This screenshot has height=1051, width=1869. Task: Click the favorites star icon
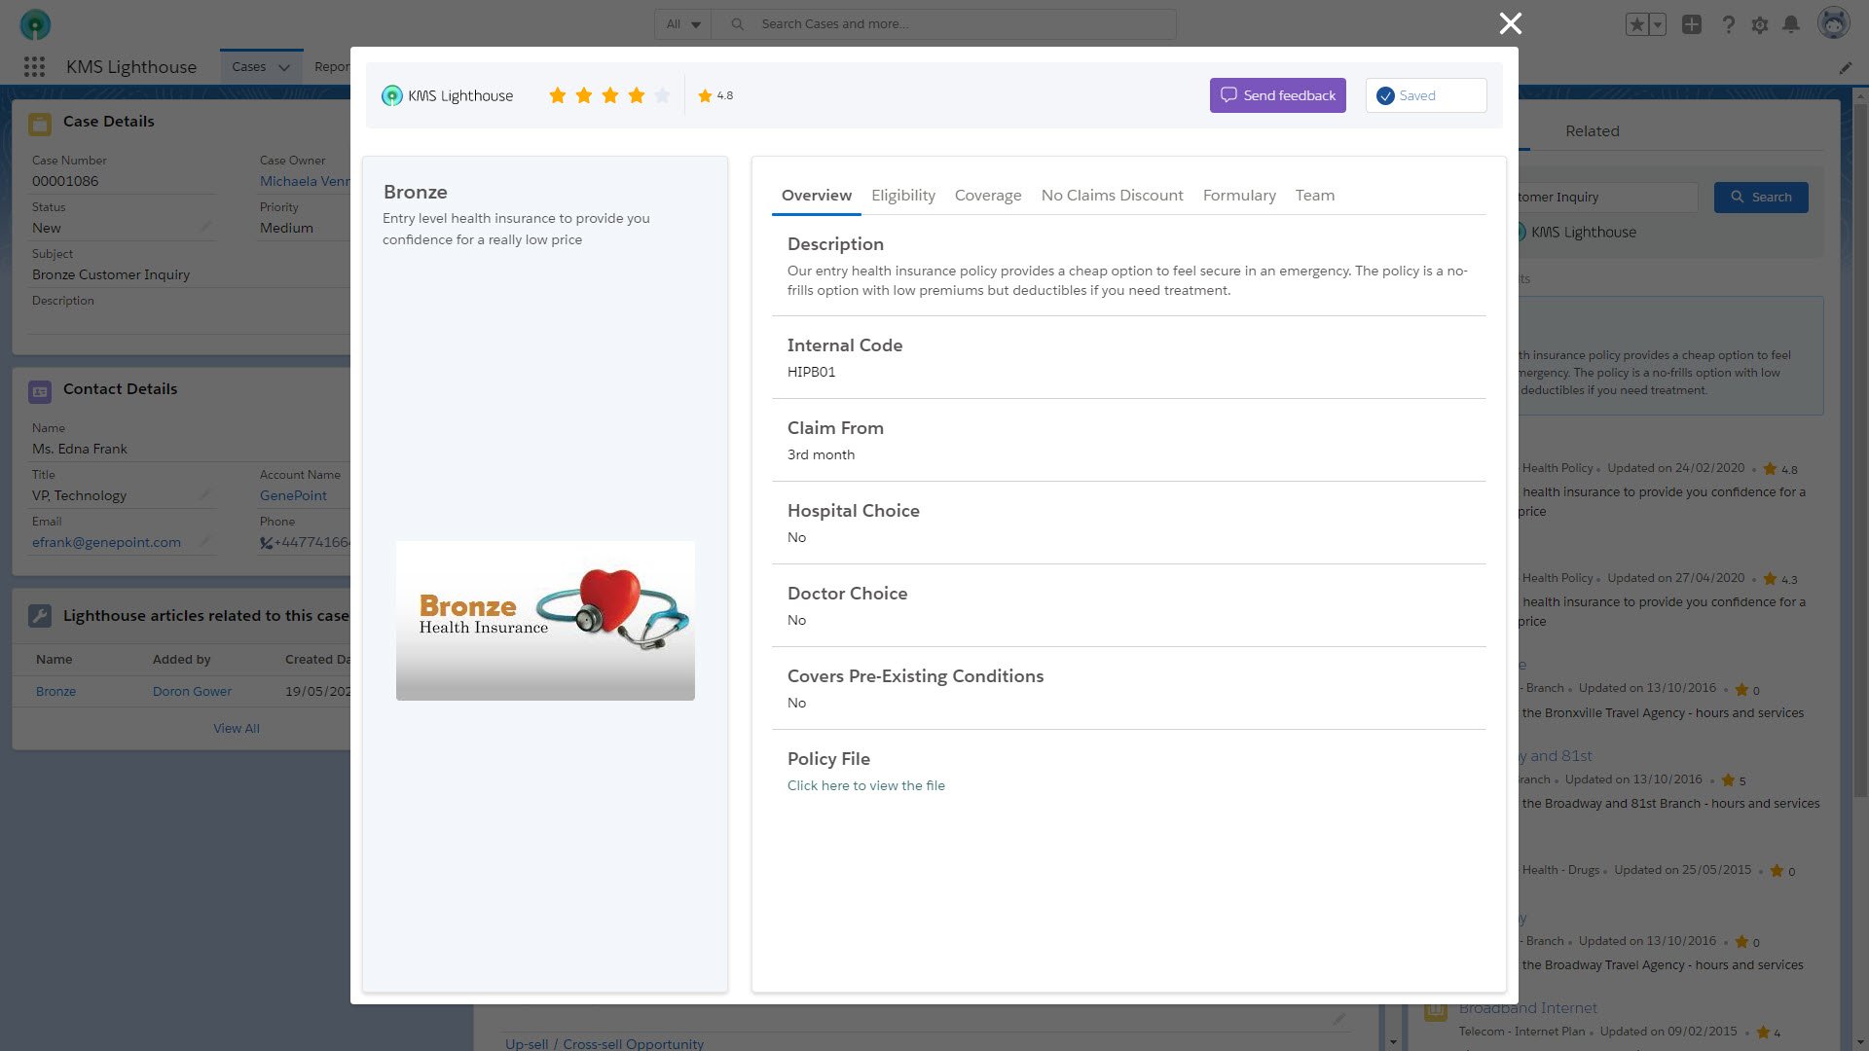point(1636,24)
